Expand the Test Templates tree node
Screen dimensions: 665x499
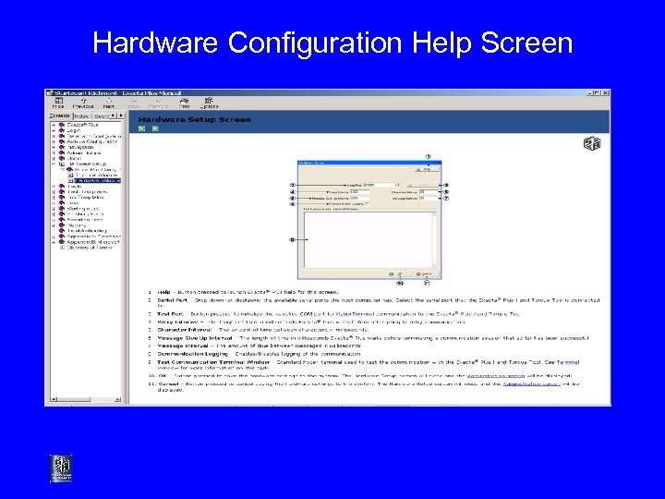pyautogui.click(x=54, y=192)
